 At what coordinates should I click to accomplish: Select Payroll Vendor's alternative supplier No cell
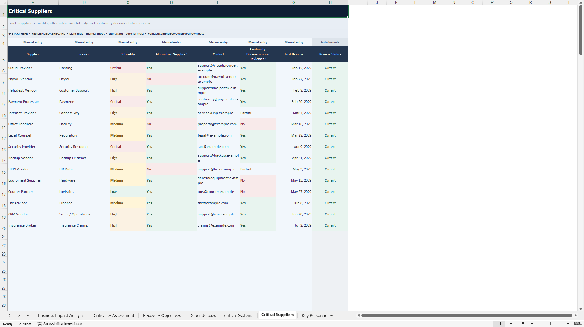[x=171, y=79]
